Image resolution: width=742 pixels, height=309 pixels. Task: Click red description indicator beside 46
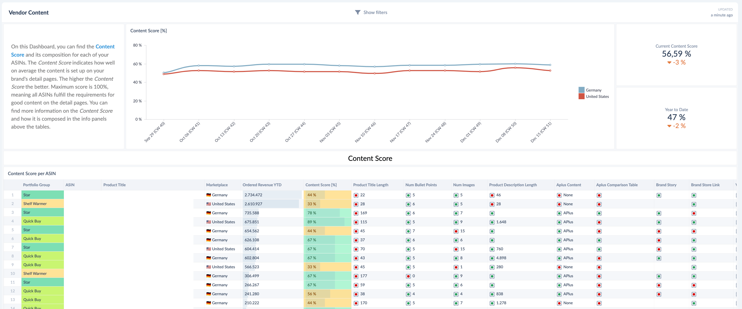(x=492, y=195)
